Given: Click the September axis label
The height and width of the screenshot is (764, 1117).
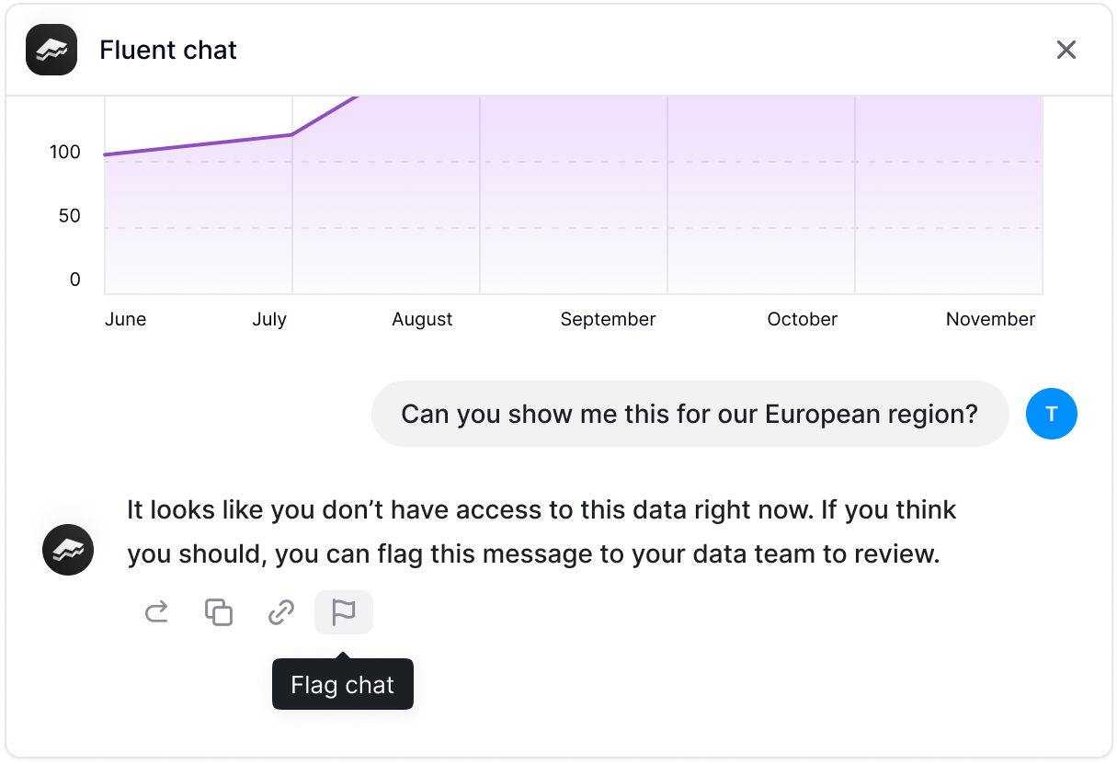Looking at the screenshot, I should tap(608, 319).
